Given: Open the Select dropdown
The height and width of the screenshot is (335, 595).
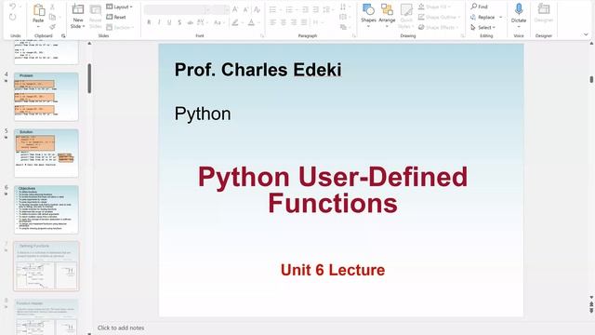Looking at the screenshot, I should coord(483,27).
